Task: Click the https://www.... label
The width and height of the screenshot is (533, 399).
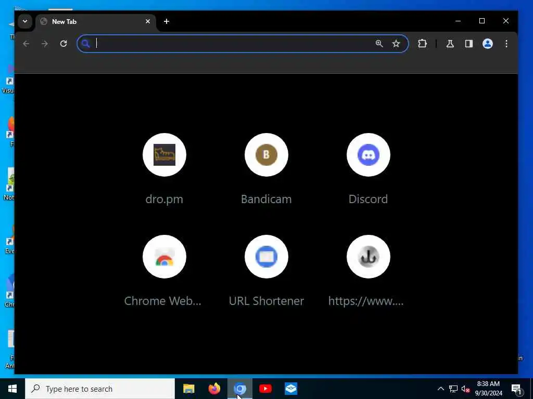Action: coord(366,301)
